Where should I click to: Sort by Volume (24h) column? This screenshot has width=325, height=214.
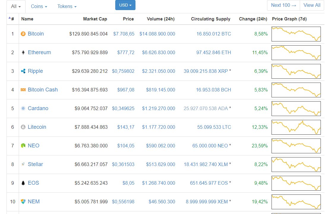coord(161,19)
